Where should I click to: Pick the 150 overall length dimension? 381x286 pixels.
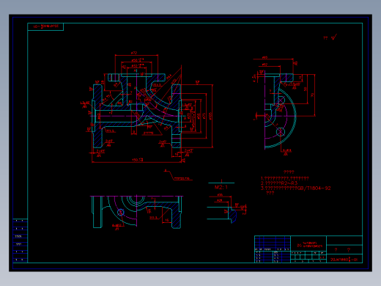138,160
